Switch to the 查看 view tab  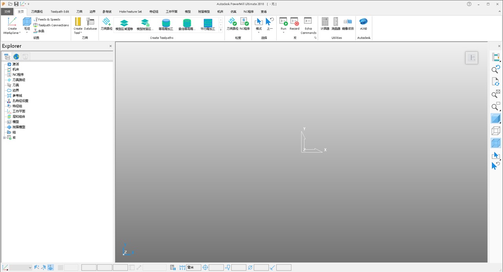(x=264, y=12)
